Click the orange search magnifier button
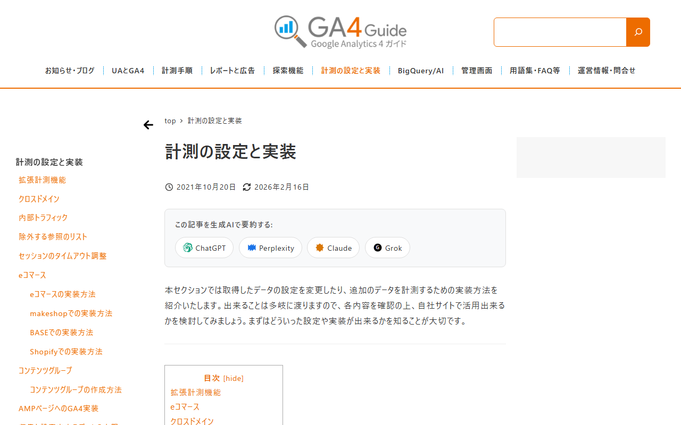Viewport: 681px width, 425px height. click(638, 32)
